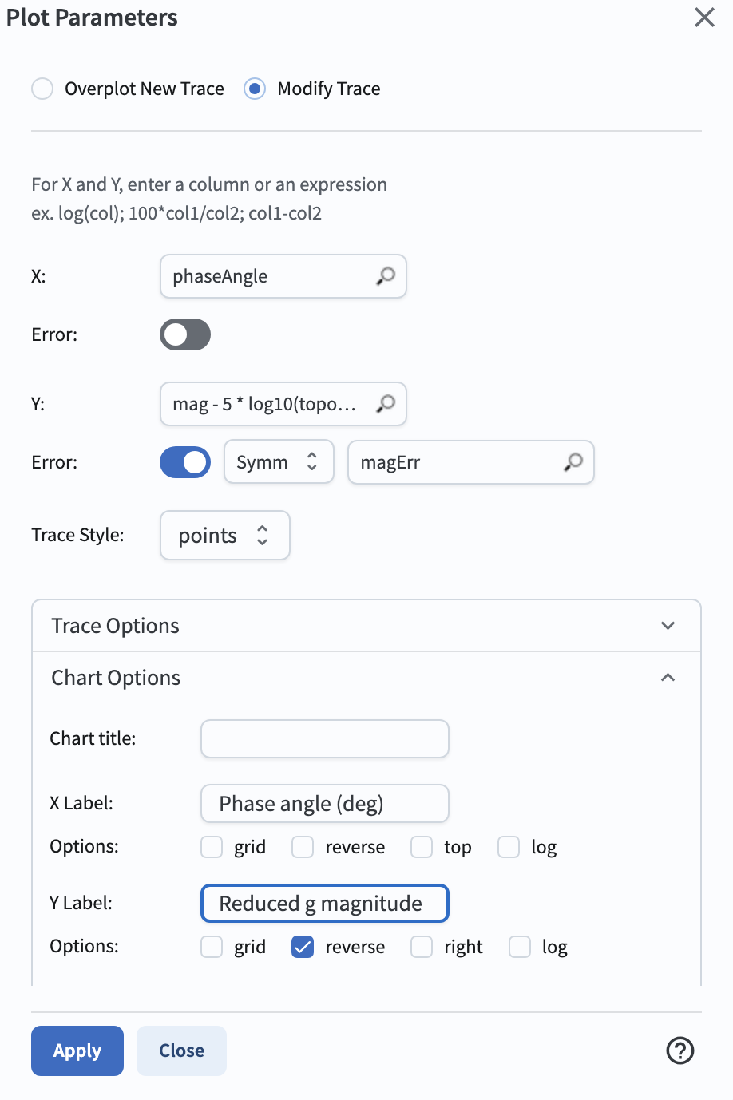Open the help question mark icon
The width and height of the screenshot is (733, 1100).
680,1051
